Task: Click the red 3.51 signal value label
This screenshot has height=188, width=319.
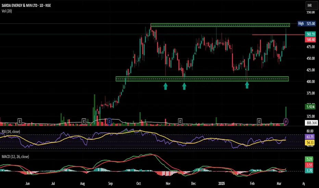Action: pos(309,165)
